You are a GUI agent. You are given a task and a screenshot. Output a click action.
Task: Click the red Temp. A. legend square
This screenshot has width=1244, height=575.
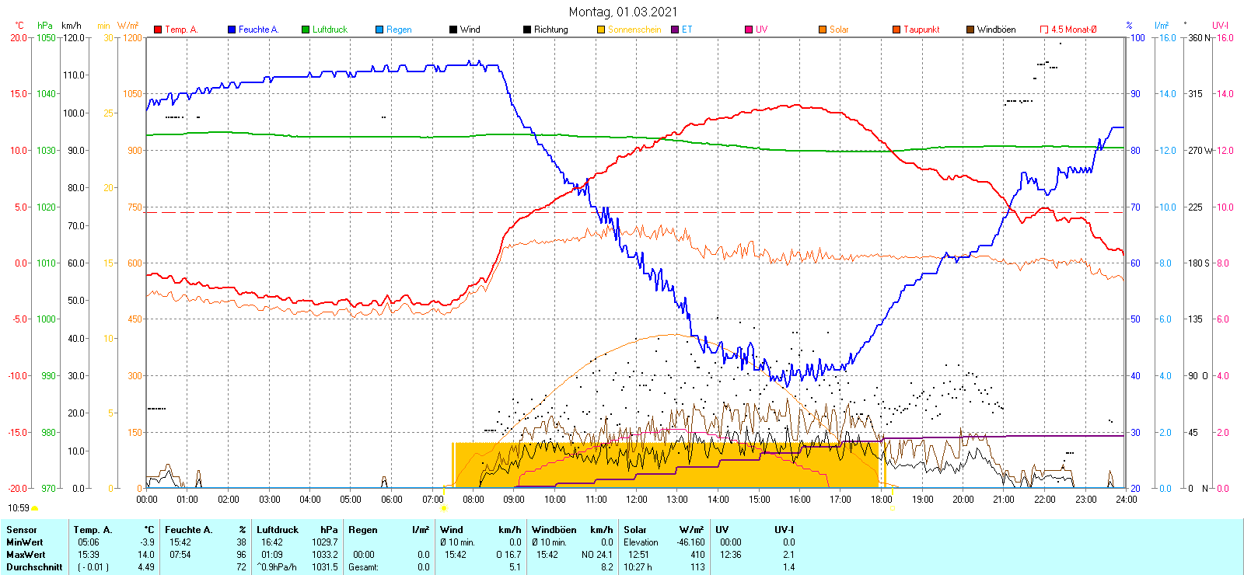tap(158, 30)
